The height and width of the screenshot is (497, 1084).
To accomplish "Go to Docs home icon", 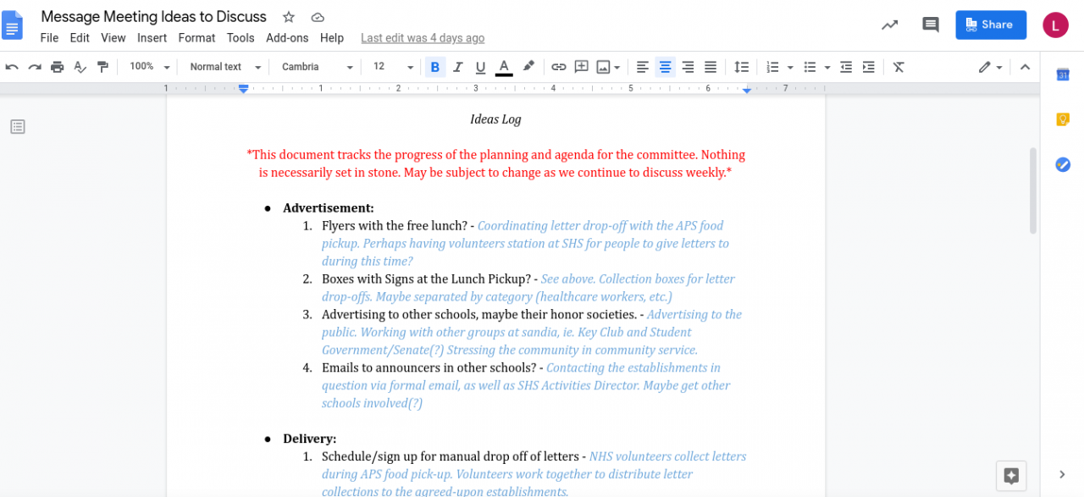I will (14, 25).
